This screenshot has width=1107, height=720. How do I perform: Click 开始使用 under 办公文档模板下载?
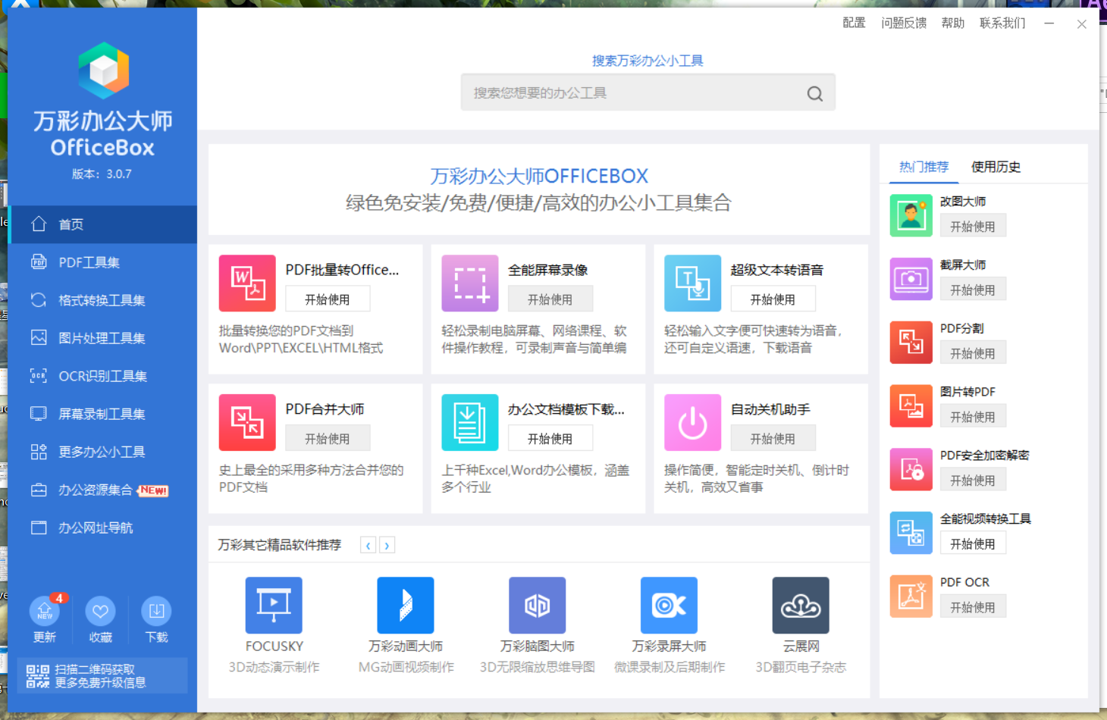point(550,439)
